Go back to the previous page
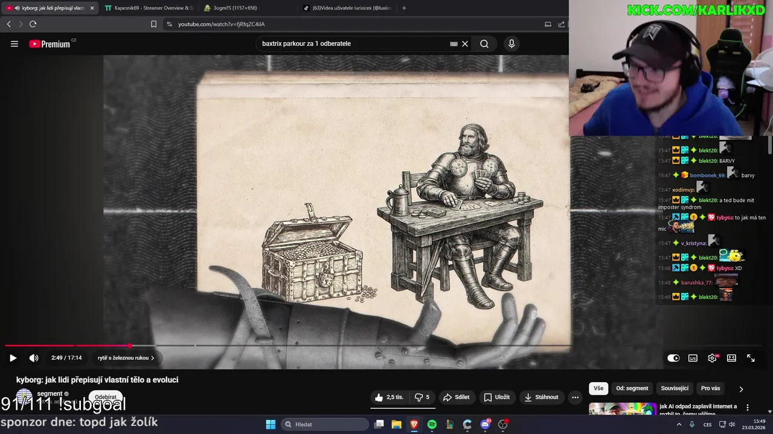This screenshot has width=773, height=434. (8, 24)
